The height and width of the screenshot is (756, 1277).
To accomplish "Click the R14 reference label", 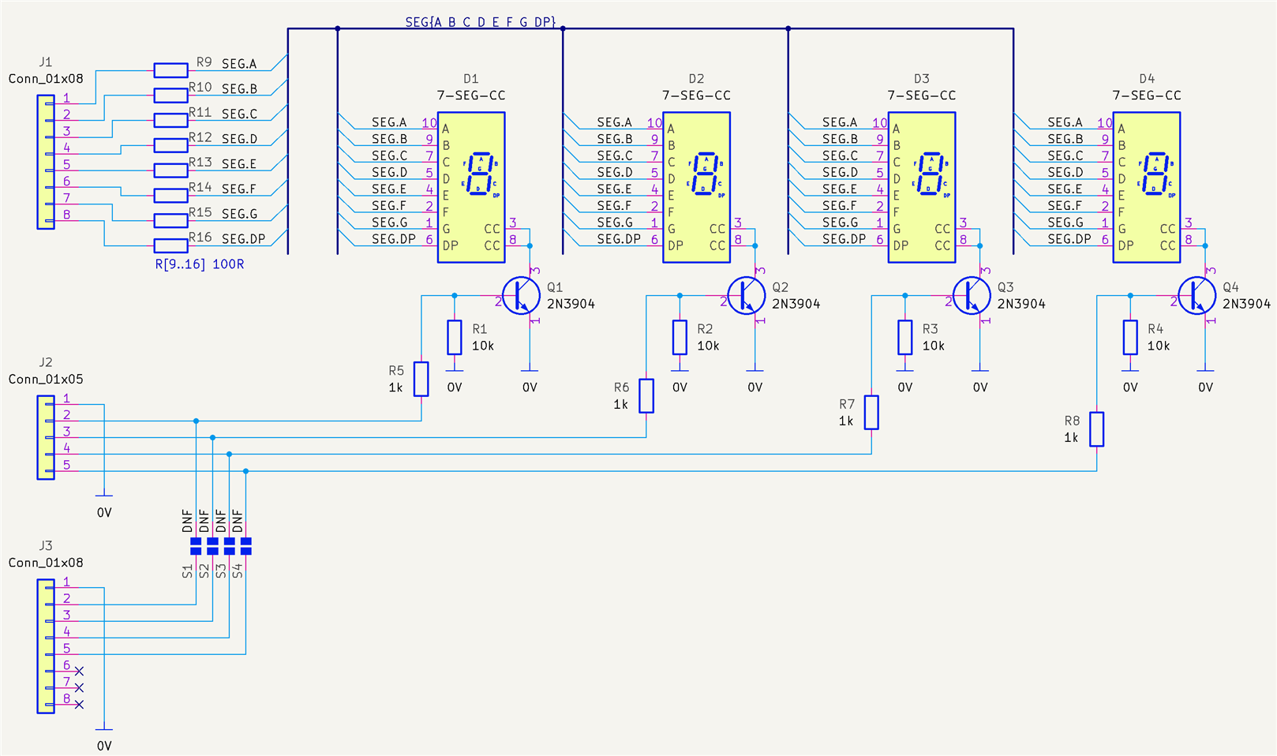I will pos(200,187).
